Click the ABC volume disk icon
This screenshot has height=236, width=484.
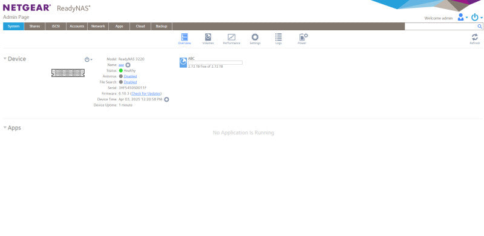[x=183, y=62]
